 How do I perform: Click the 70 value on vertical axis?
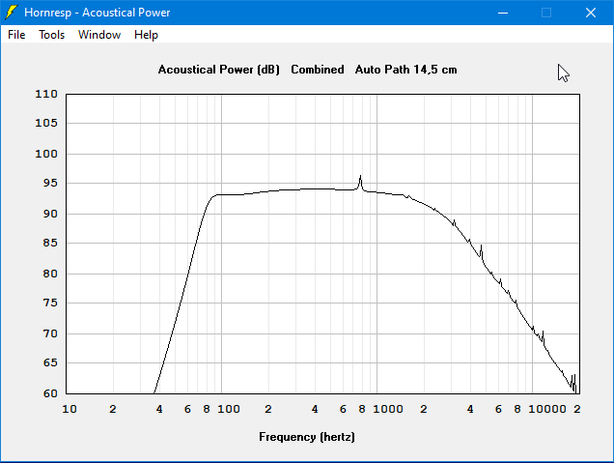pos(50,333)
